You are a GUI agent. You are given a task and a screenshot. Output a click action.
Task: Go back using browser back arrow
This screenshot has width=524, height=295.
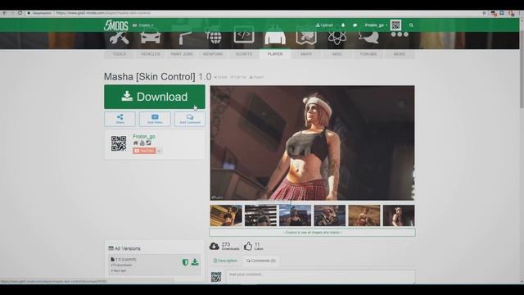click(5, 13)
